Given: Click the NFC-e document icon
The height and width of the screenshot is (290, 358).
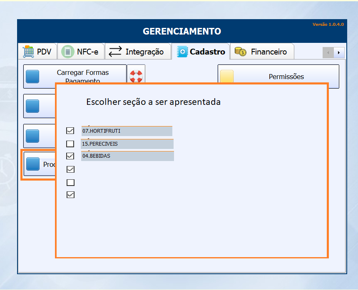Looking at the screenshot, I should pyautogui.click(x=67, y=52).
